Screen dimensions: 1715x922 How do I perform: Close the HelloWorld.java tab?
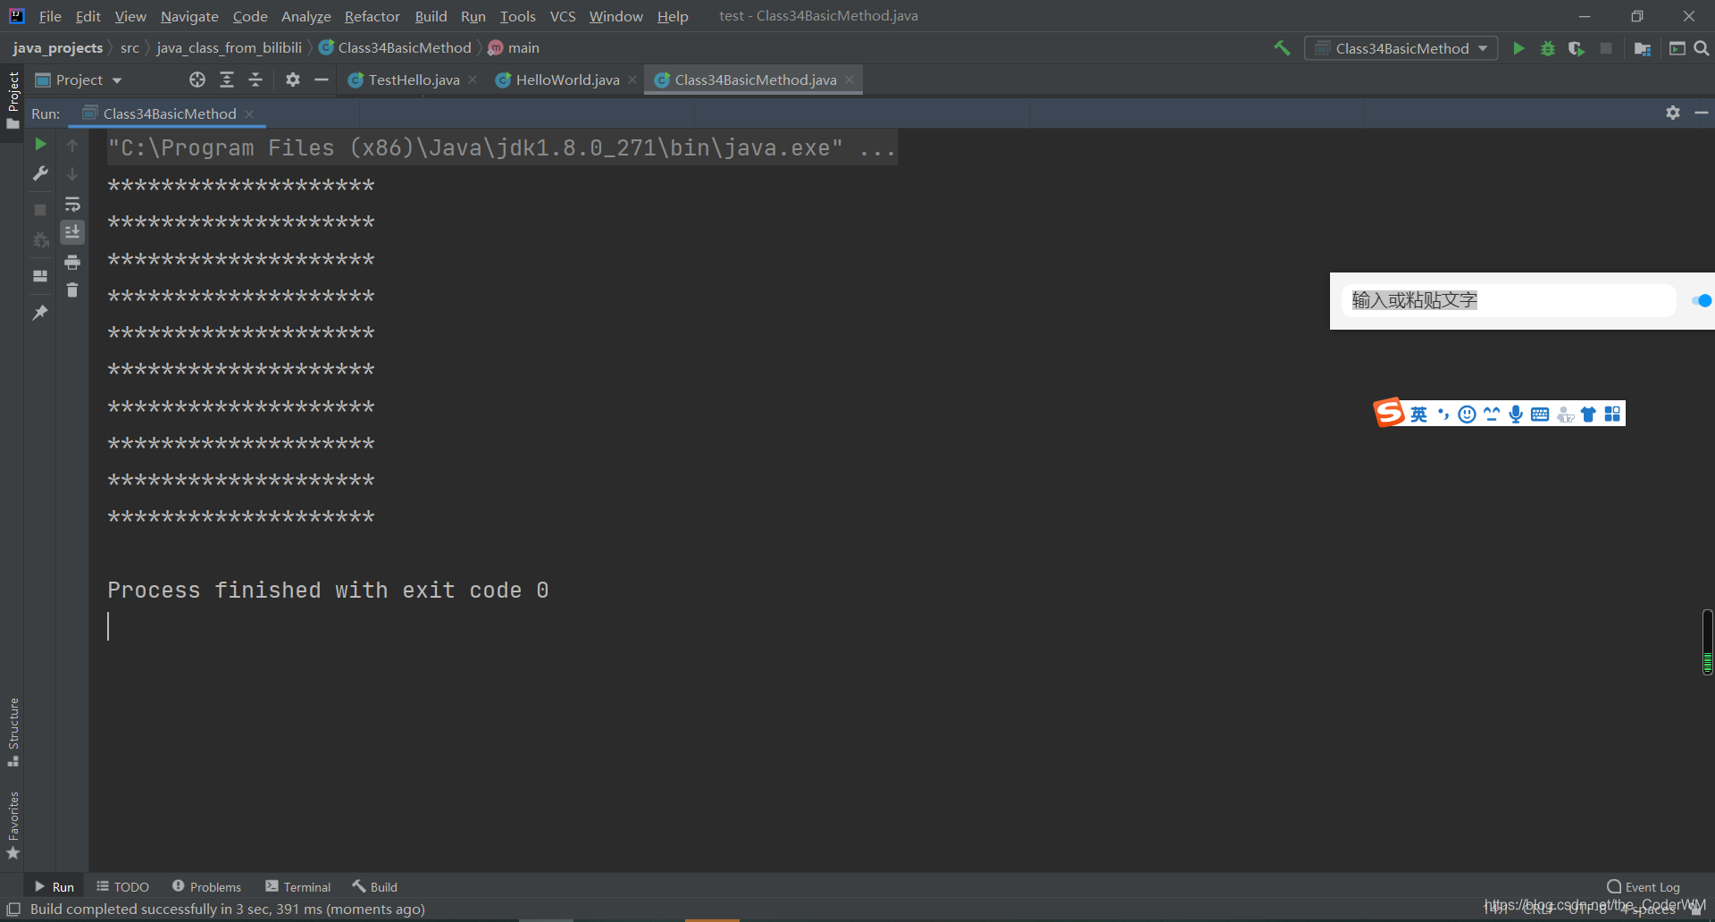point(632,80)
